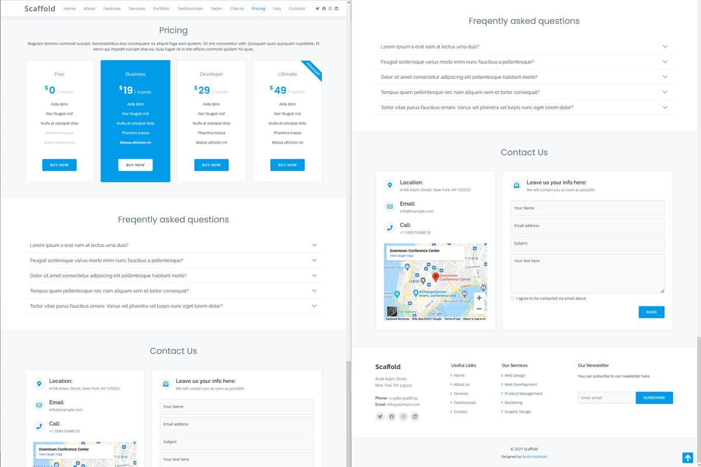This screenshot has height=467, width=701.
Task: Open 'Report a map error' on the map
Action: [x=474, y=319]
